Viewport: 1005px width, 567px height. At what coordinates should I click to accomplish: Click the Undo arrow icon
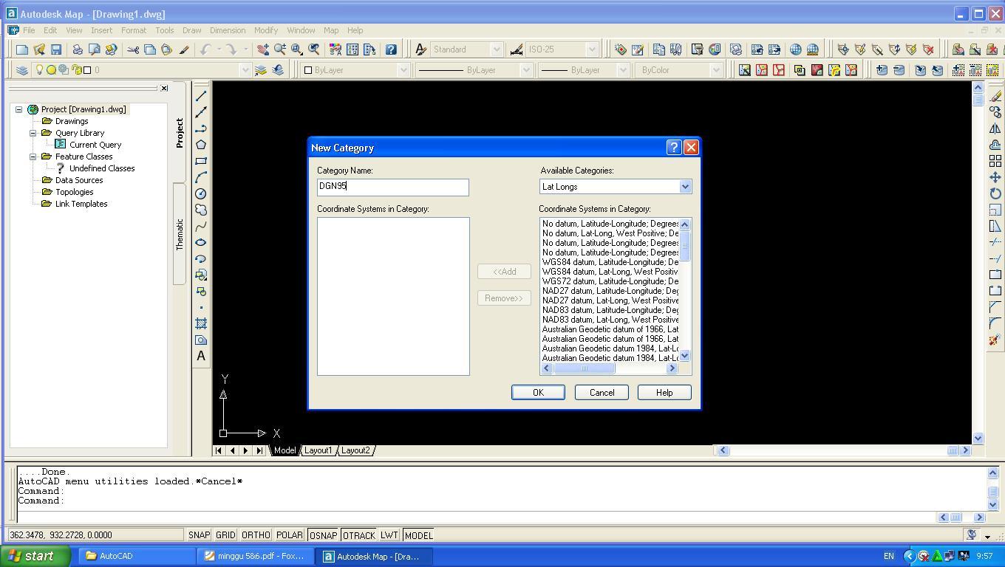coord(205,49)
